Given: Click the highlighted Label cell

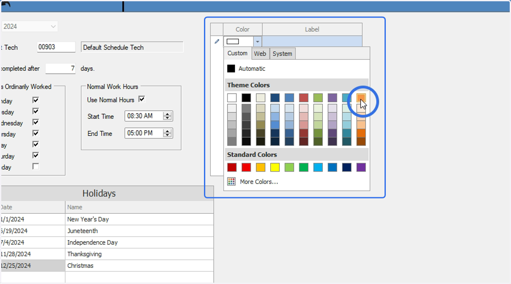Looking at the screenshot, I should tap(312, 41).
